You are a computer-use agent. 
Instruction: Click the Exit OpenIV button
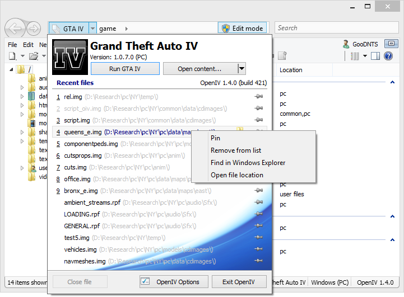coord(238,282)
